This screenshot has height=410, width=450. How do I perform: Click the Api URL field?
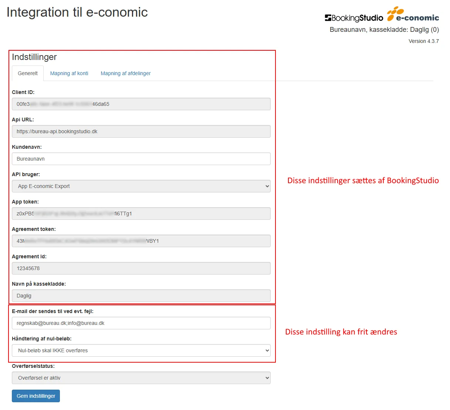[141, 131]
